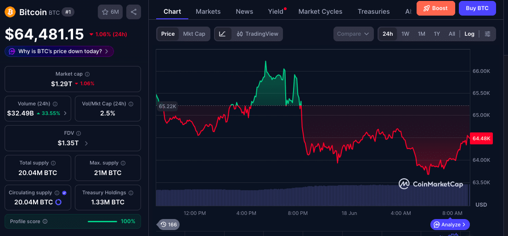Switch to the Markets tab
The image size is (508, 236).
208,11
